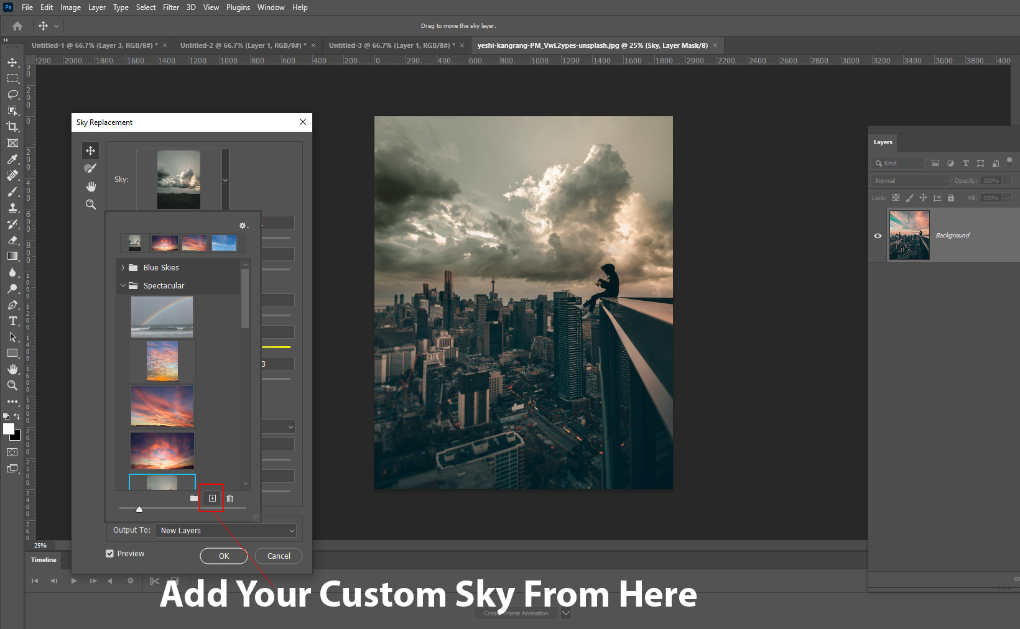Open the Output To dropdown

point(226,531)
